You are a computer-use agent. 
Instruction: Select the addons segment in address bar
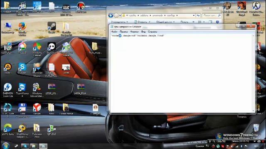[x=144, y=15]
